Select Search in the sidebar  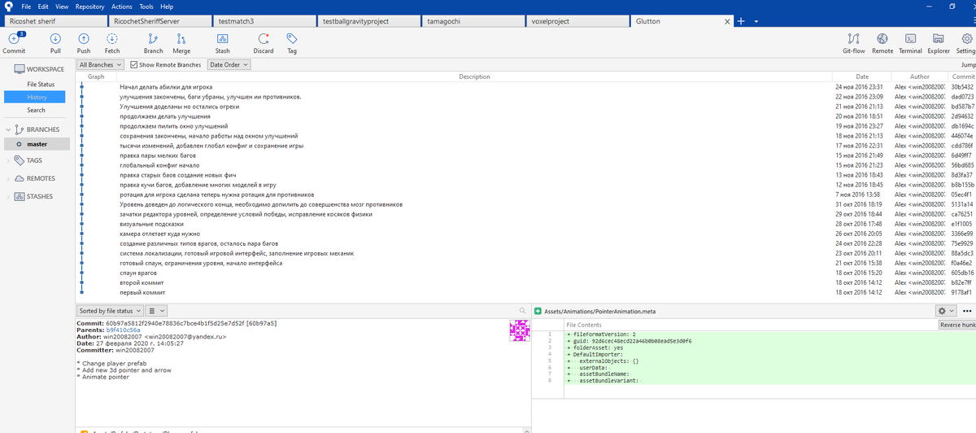(37, 110)
